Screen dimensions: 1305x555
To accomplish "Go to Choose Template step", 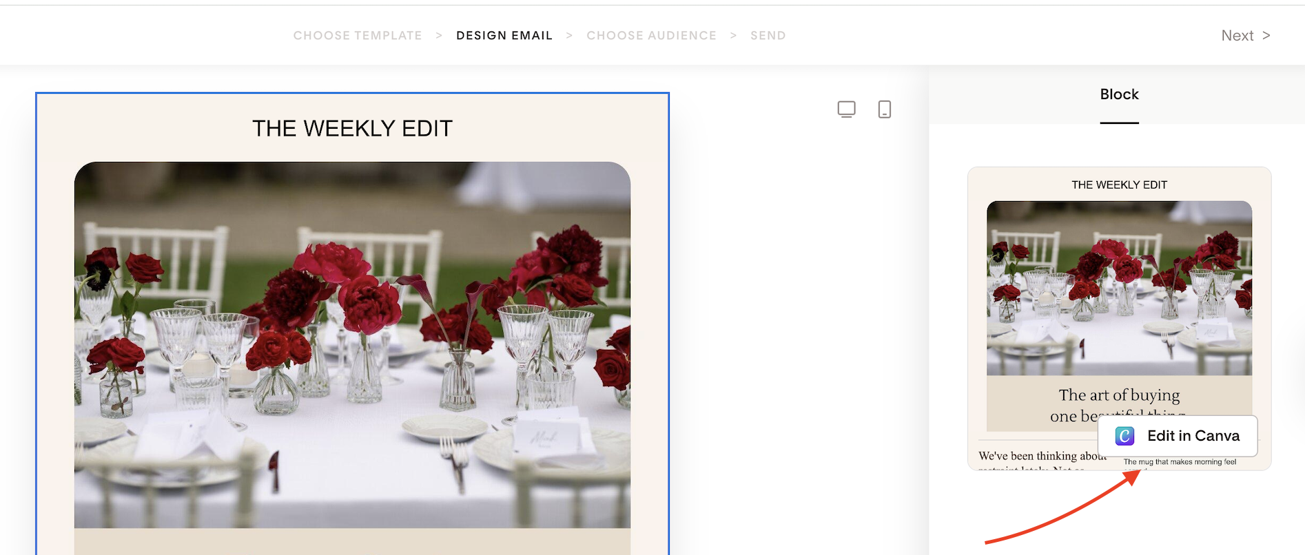I will 358,36.
